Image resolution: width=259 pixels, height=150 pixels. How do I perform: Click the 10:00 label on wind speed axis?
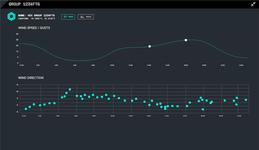click(112, 65)
